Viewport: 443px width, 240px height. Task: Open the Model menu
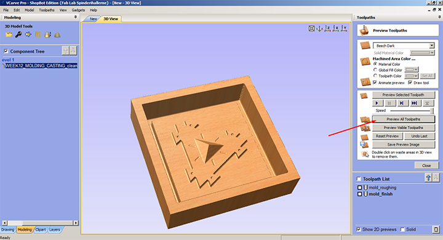pos(29,10)
